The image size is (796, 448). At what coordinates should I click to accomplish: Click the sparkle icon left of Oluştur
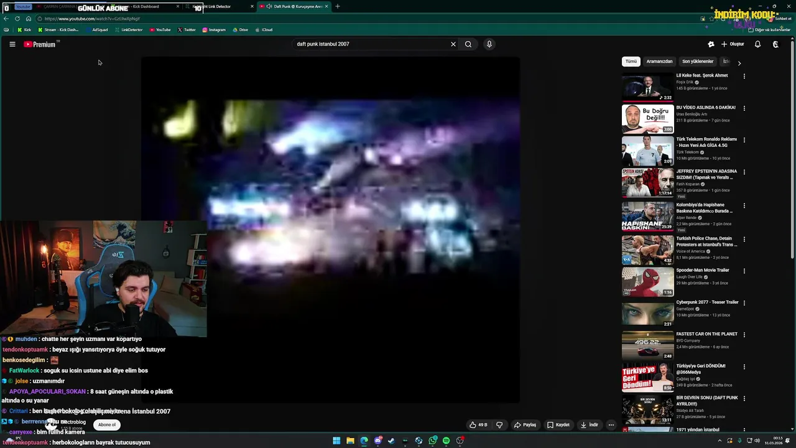tap(711, 44)
